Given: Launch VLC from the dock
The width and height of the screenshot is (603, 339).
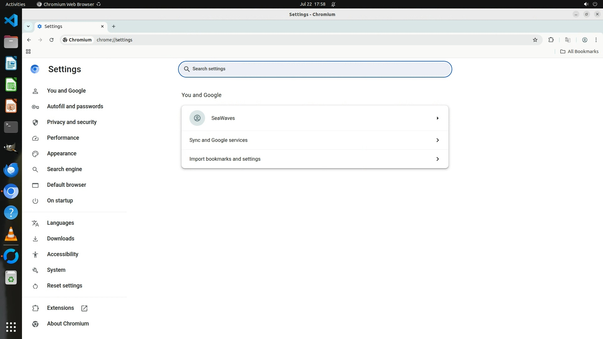Looking at the screenshot, I should pos(11,234).
